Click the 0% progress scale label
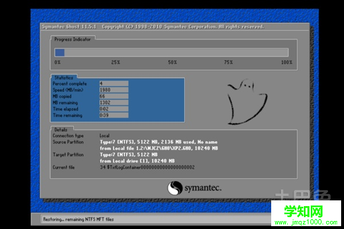The height and width of the screenshot is (229, 344). (57, 62)
